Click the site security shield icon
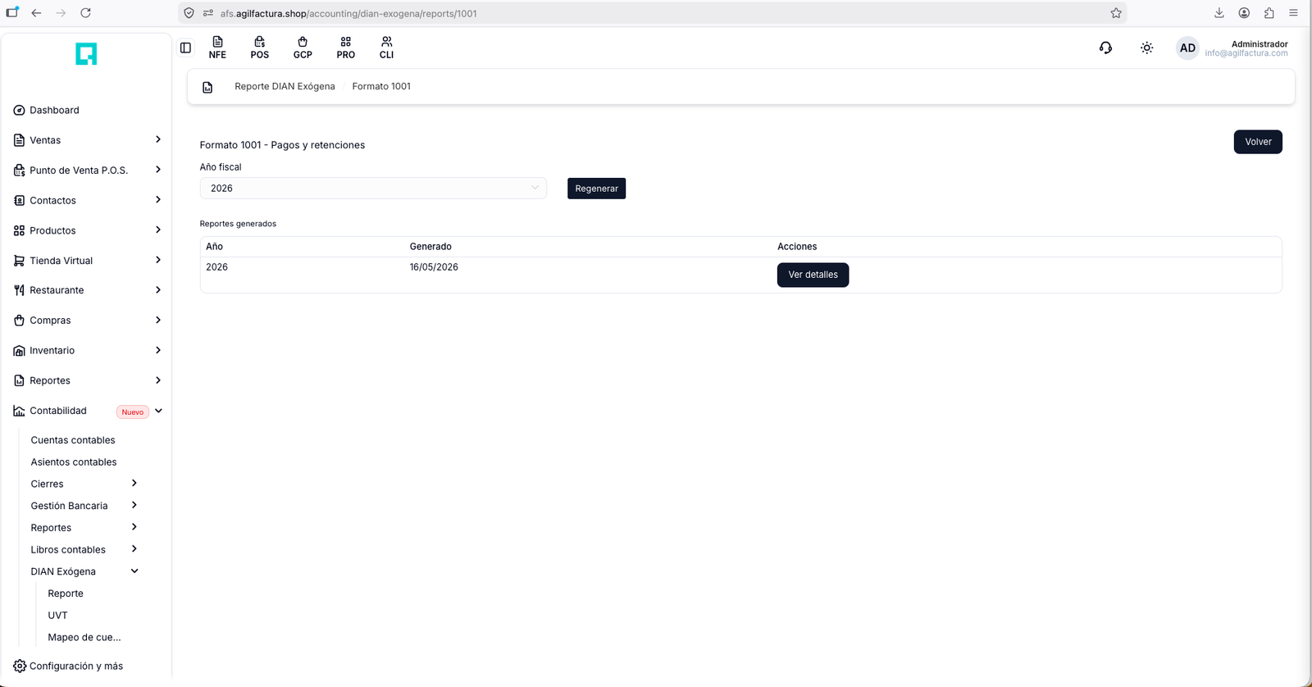 [x=189, y=13]
